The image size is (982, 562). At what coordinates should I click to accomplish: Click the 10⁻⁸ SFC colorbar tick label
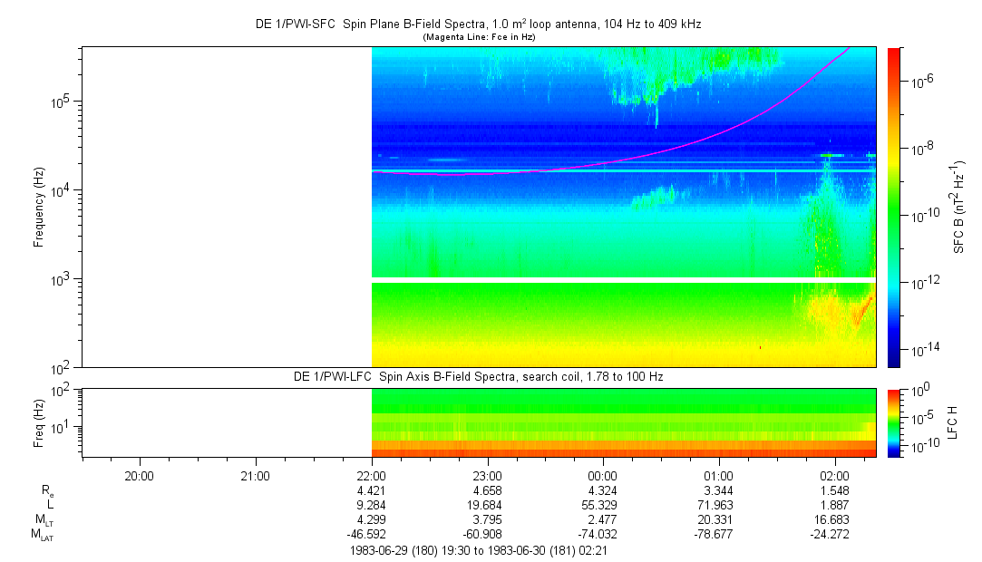(920, 149)
